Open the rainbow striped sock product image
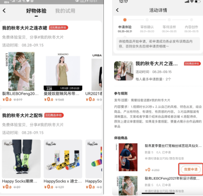The width and height of the screenshot is (203, 196). pyautogui.click(x=94, y=159)
